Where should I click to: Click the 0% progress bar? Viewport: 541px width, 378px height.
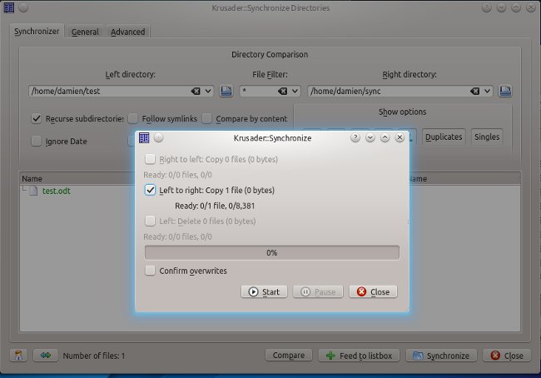pos(272,252)
